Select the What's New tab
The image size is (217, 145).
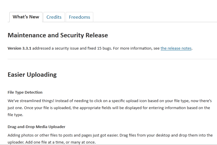click(26, 17)
